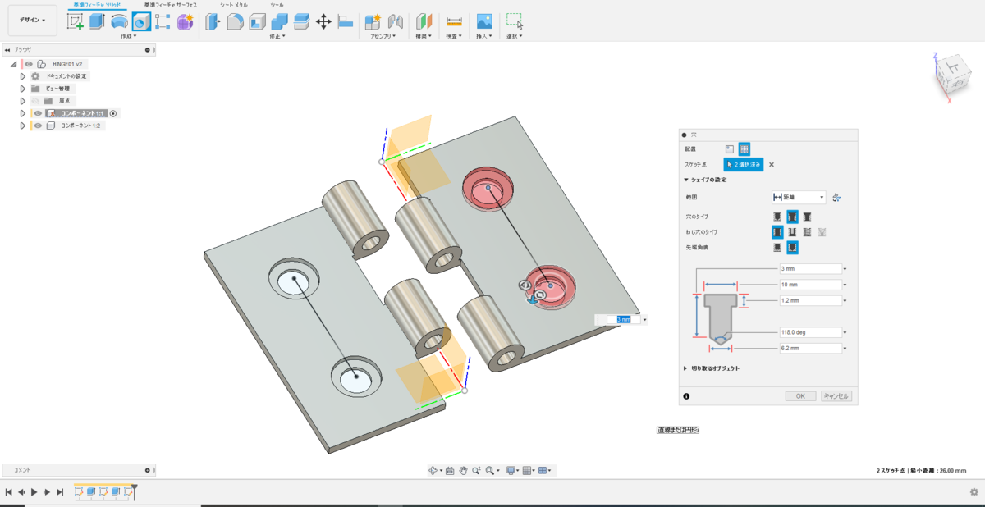Image resolution: width=985 pixels, height=507 pixels.
Task: Collapse the HINGE01 v2 root node
Action: click(14, 64)
